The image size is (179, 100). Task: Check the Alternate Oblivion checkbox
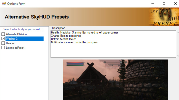pyautogui.click(x=3, y=34)
